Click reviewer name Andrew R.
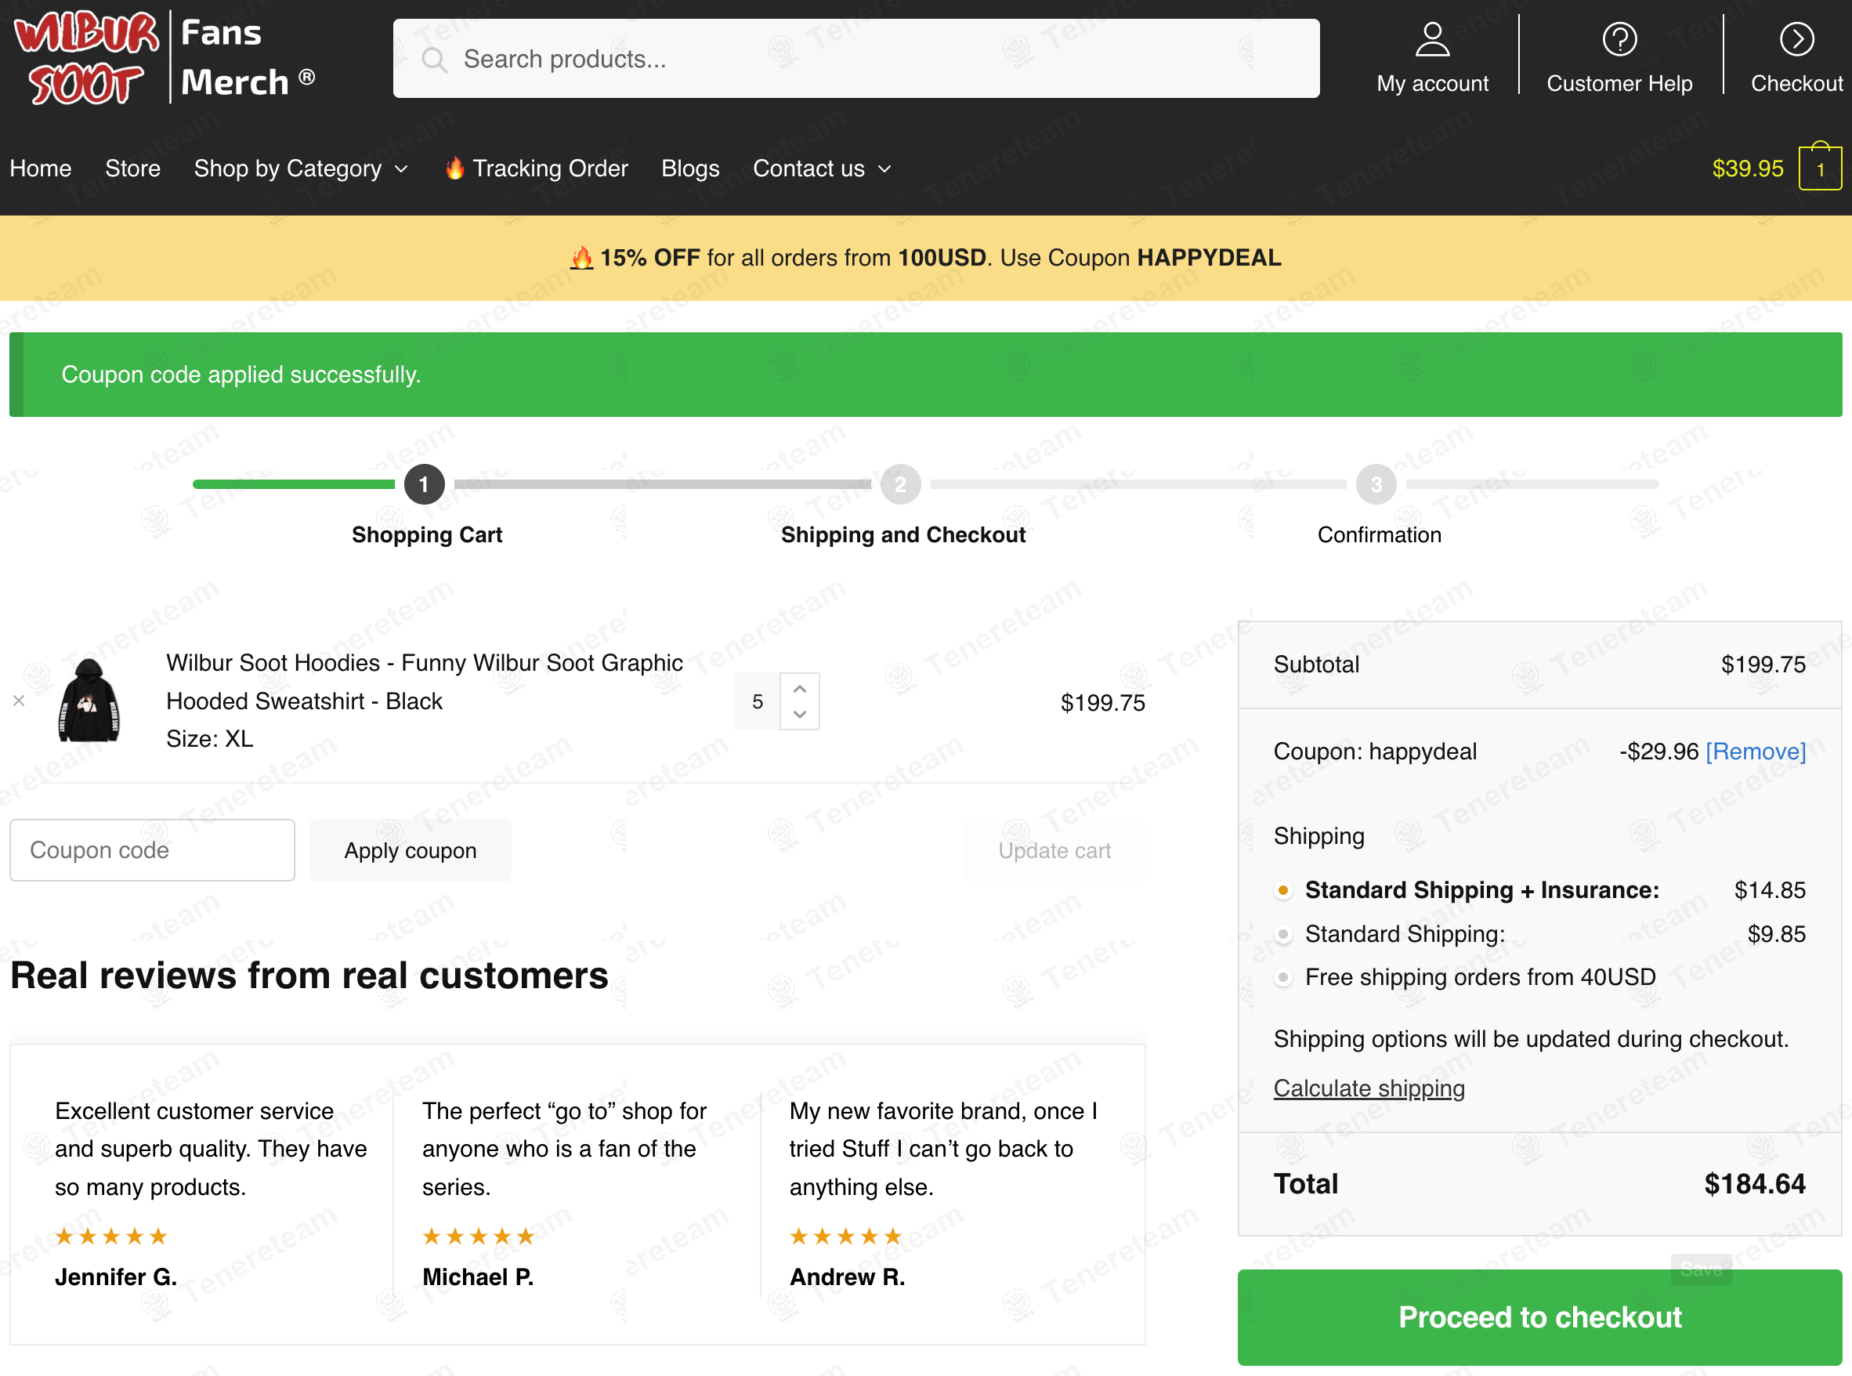This screenshot has height=1376, width=1852. tap(847, 1278)
